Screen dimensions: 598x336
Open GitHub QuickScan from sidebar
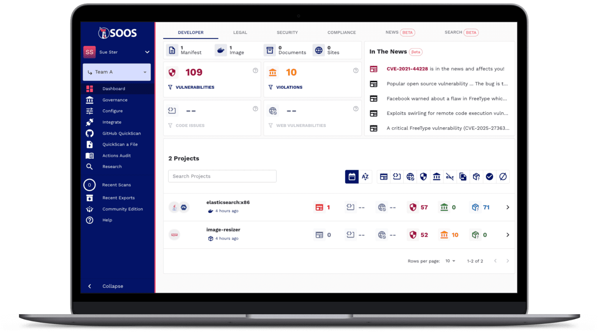[121, 133]
